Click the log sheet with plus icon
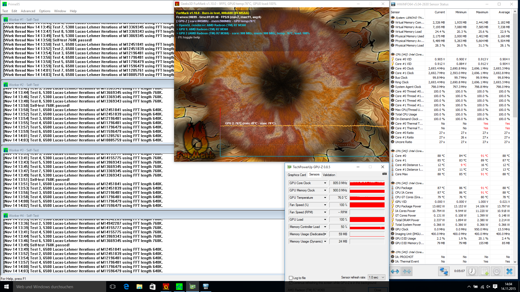 485,271
